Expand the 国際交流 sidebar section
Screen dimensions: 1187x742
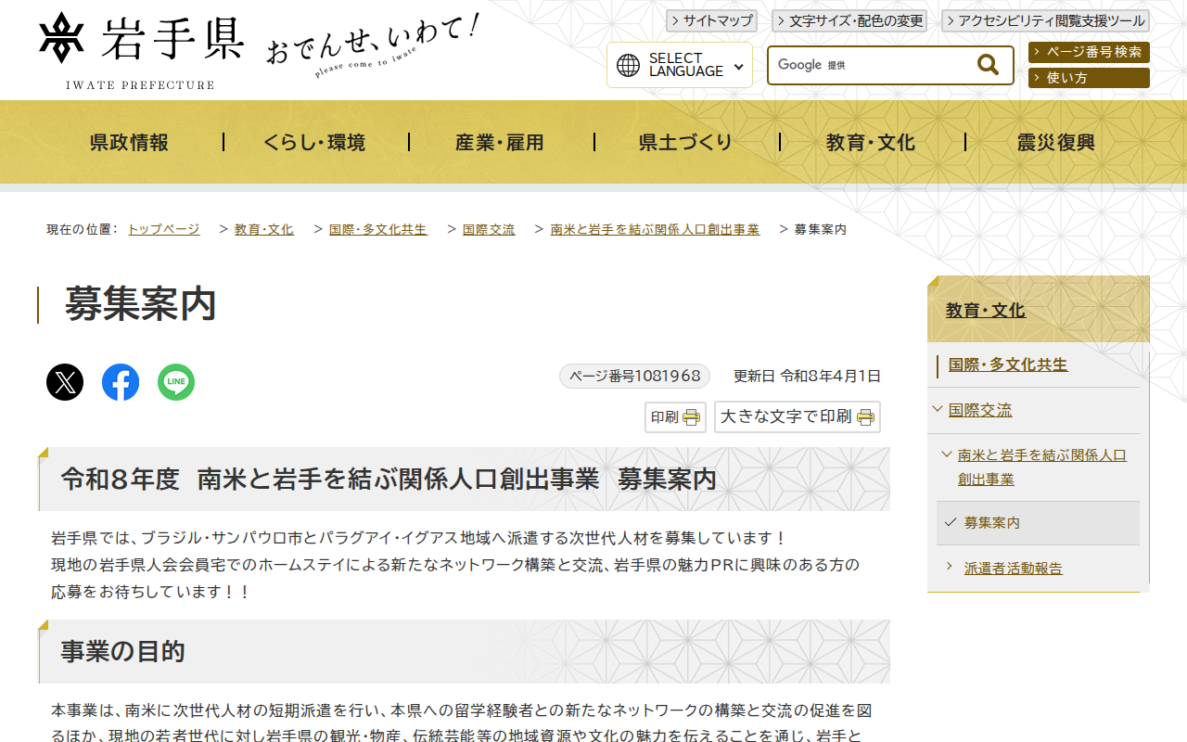938,409
